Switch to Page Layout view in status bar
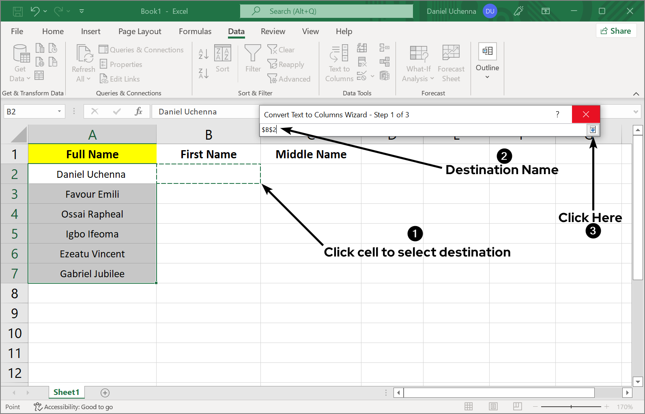The image size is (645, 414). [x=493, y=407]
